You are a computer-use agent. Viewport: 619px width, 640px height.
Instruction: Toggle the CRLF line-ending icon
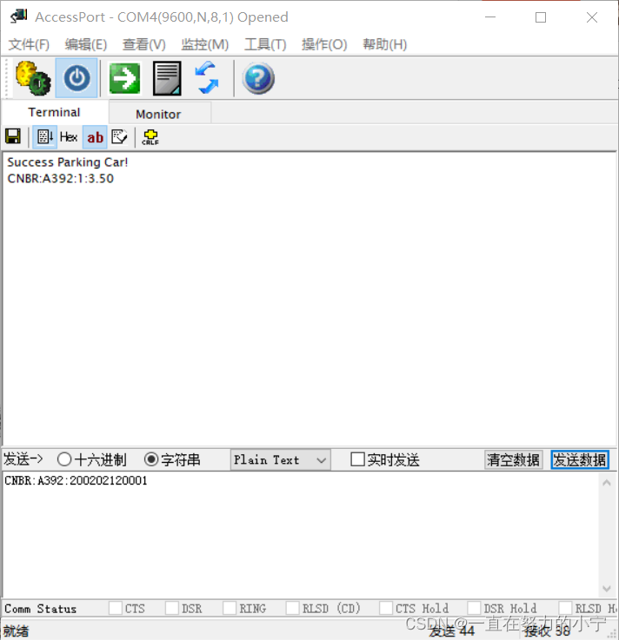tap(150, 136)
